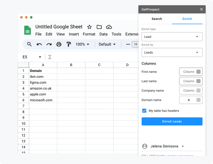213x164 pixels.
Task: Open the Enrich type Lead dropdown
Action: (x=172, y=37)
